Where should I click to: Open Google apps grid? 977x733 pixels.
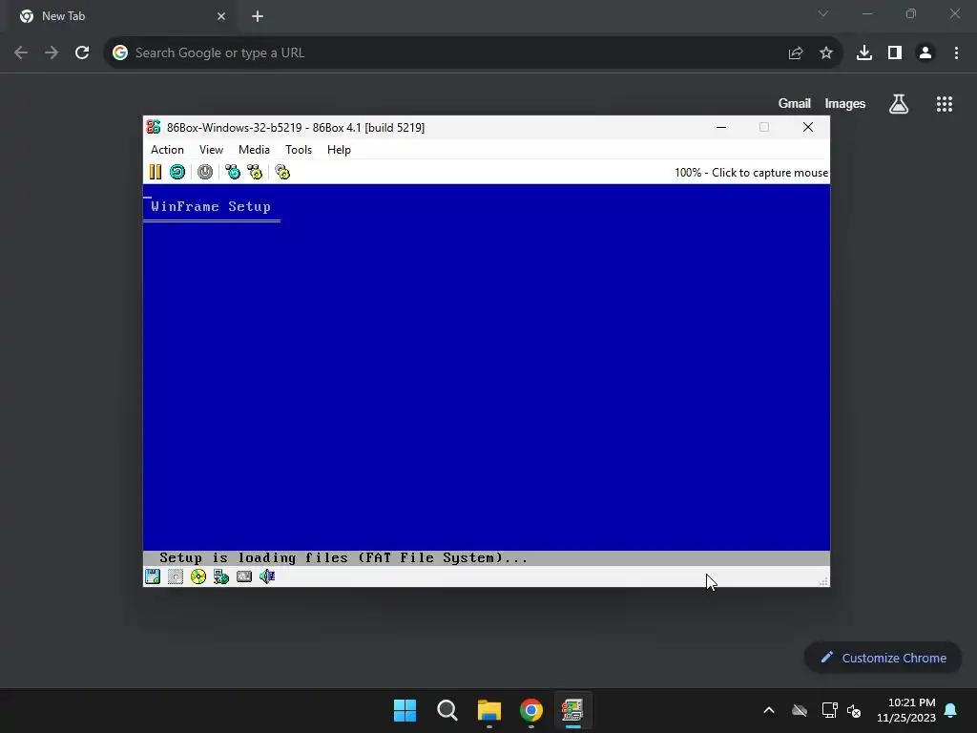[x=945, y=103]
